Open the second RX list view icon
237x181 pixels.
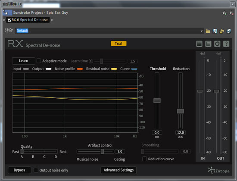tap(208, 44)
